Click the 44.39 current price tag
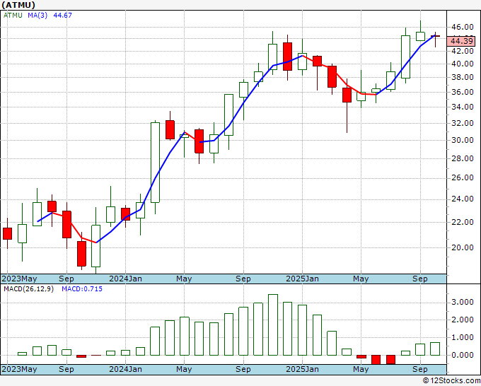 [x=461, y=41]
